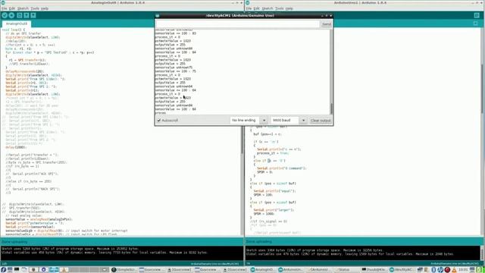Screen dimensions: 485x273
Task: Open Tools menu in right Arduino window
Action: [280, 8]
